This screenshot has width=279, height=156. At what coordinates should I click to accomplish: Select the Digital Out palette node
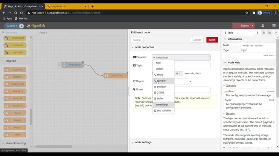[15, 70]
